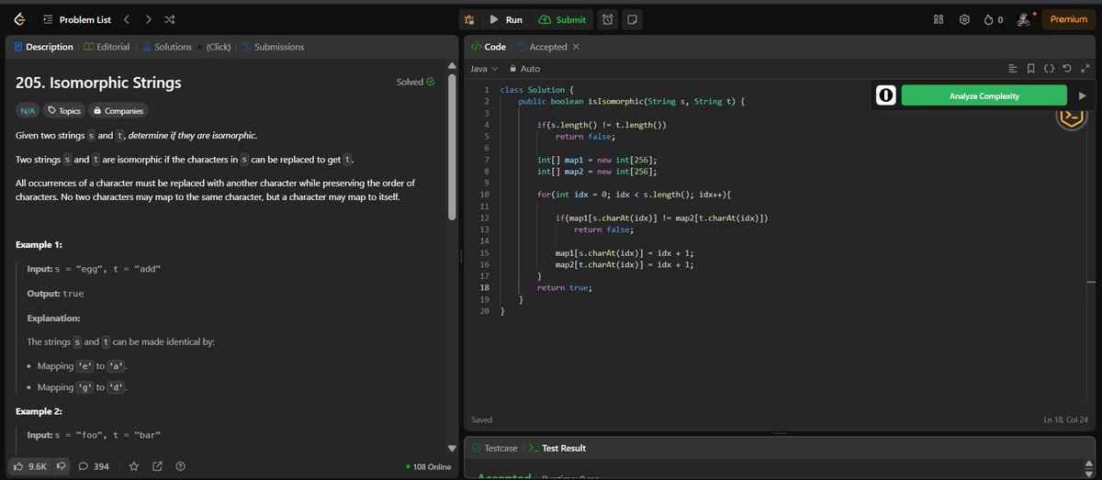Switch to the Submissions tab
Viewport: 1102px width, 480px height.
pos(273,47)
